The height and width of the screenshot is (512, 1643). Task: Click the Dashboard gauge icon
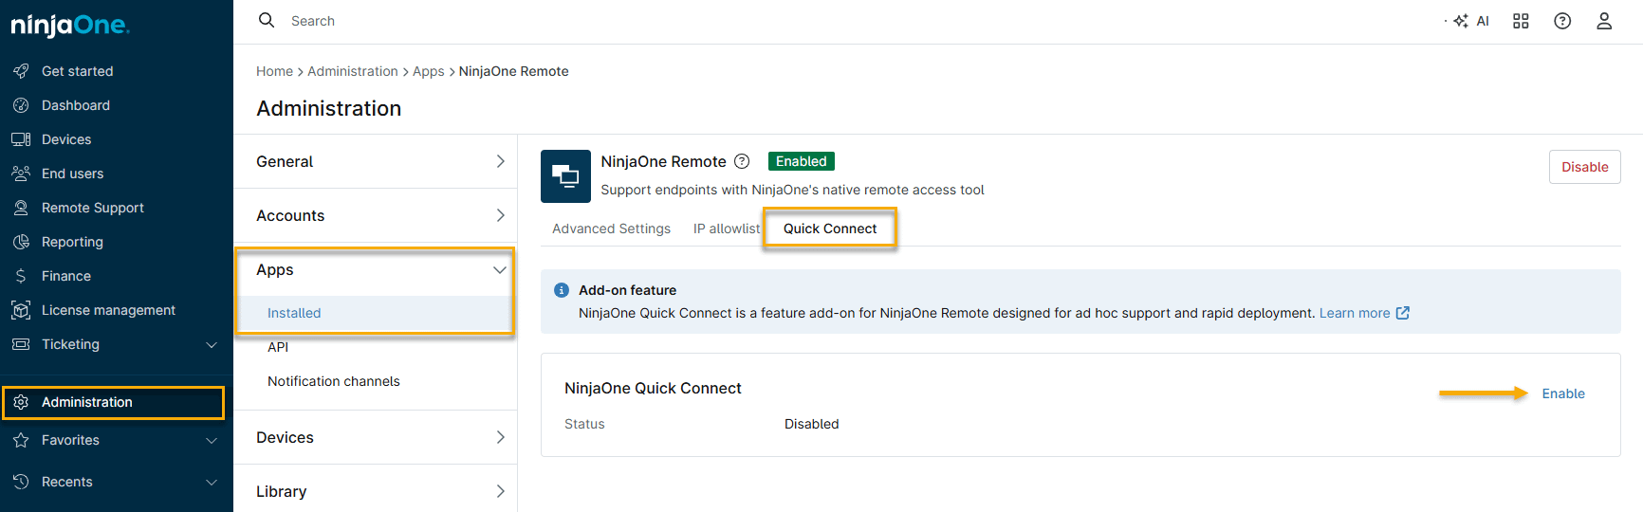[x=21, y=105]
